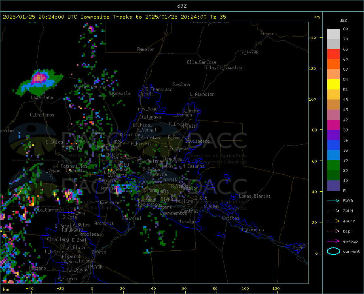
Task: Click the Clla.SanJose map label
Action: [201, 62]
